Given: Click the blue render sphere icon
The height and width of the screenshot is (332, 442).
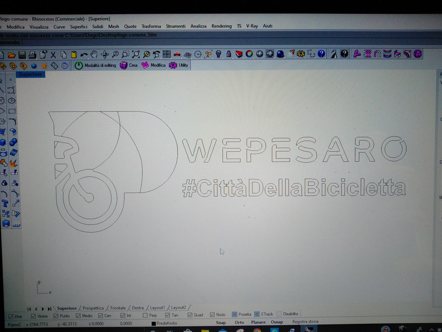Looking at the screenshot, I should 280,54.
